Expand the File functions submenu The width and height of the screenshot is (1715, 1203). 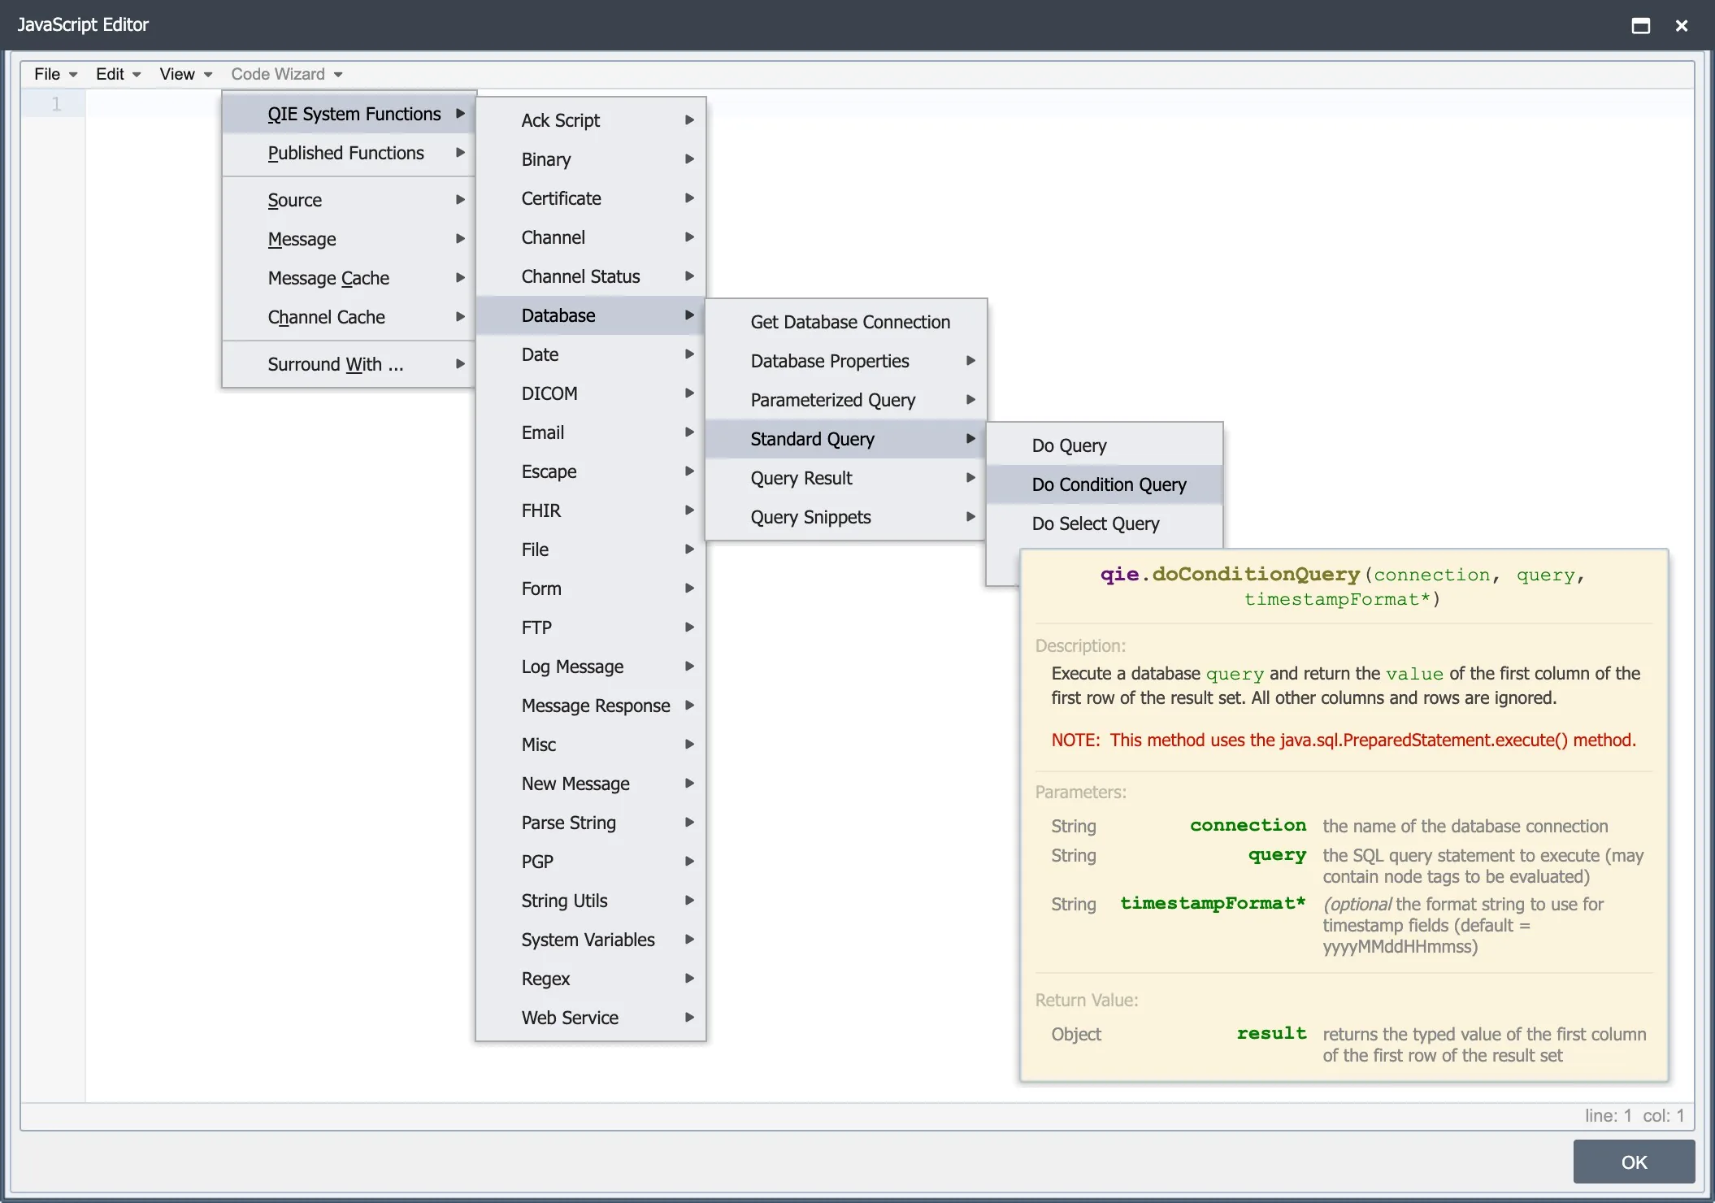click(x=591, y=549)
